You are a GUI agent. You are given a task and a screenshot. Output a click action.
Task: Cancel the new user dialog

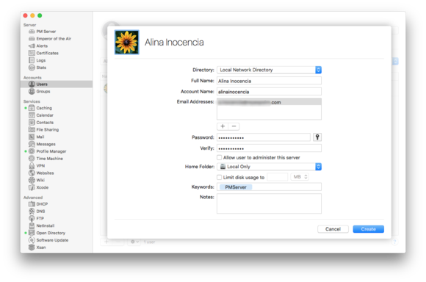(x=333, y=229)
